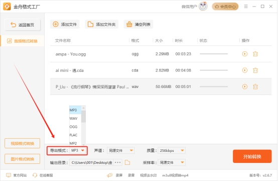Play the aespa - You.ogg file
The width and height of the screenshot is (278, 181).
click(245, 54)
